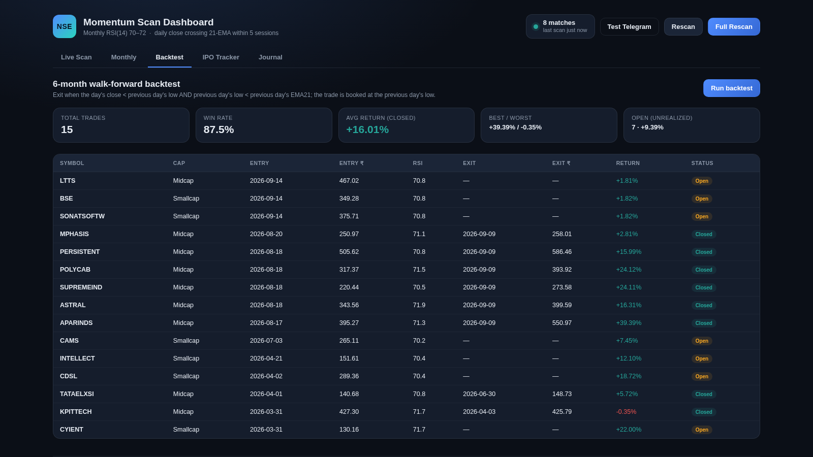Click TATAELXSI exit date 2026-06-30

click(479, 394)
